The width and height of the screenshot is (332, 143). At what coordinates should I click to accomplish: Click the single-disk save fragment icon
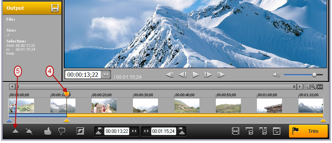pos(249,131)
